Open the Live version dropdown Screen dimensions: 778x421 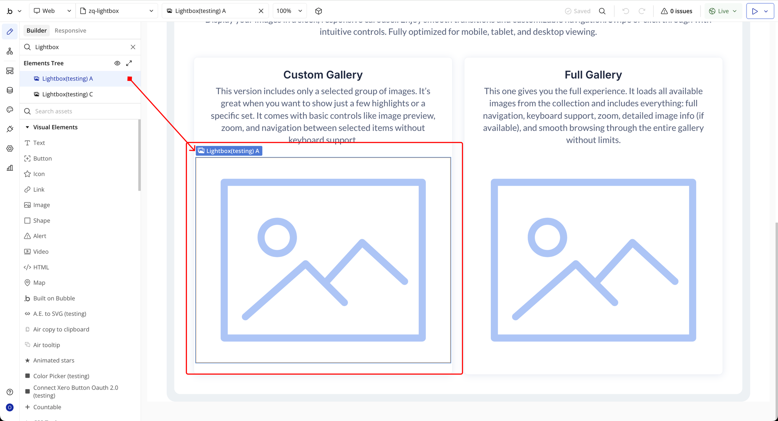tap(723, 11)
